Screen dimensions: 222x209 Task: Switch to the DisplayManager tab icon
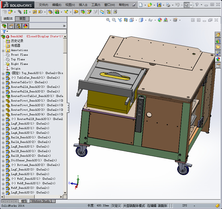[25, 26]
